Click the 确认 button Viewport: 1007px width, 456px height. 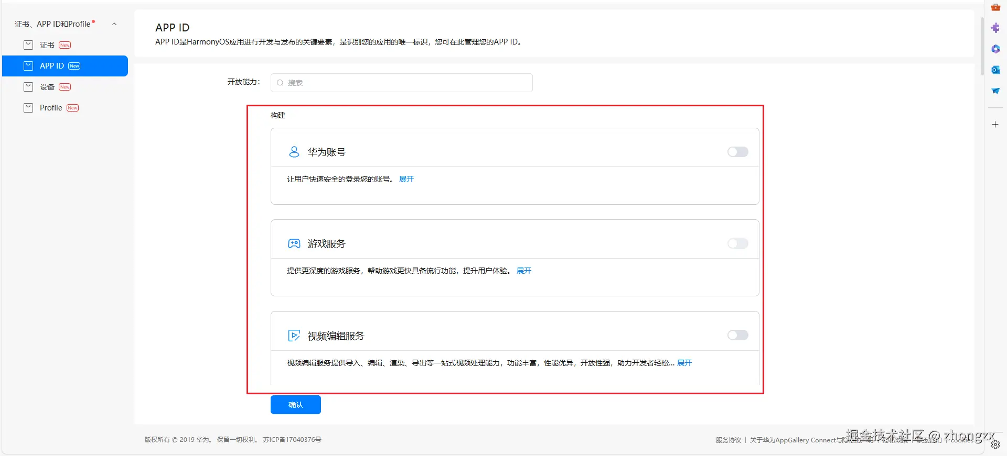[296, 405]
